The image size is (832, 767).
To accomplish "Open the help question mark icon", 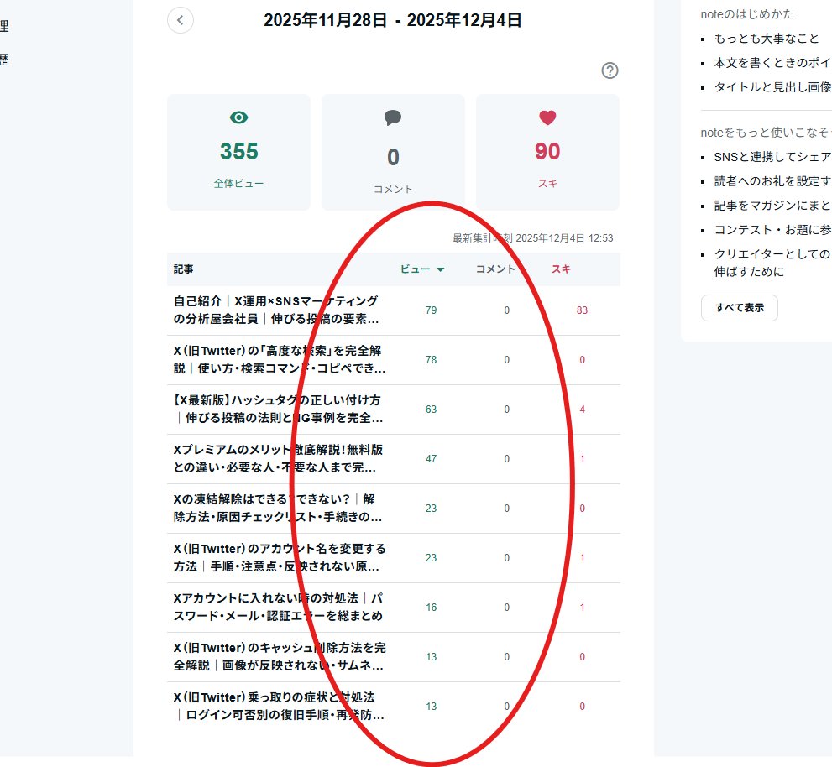I will click(x=610, y=70).
